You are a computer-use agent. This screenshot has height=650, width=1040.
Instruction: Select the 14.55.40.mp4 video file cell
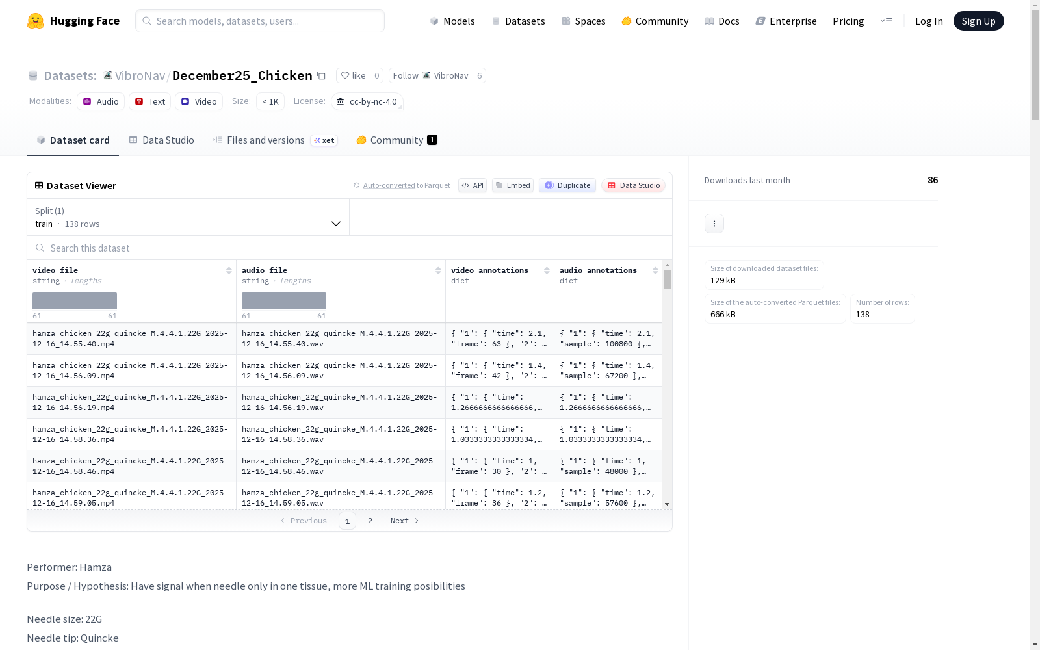click(131, 339)
